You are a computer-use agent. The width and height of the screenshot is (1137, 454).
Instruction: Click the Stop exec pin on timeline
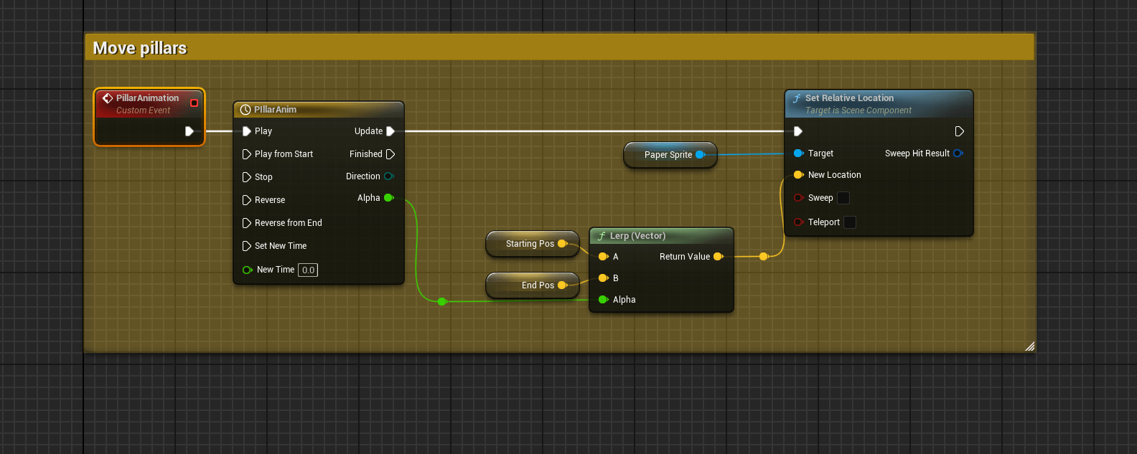pos(247,177)
